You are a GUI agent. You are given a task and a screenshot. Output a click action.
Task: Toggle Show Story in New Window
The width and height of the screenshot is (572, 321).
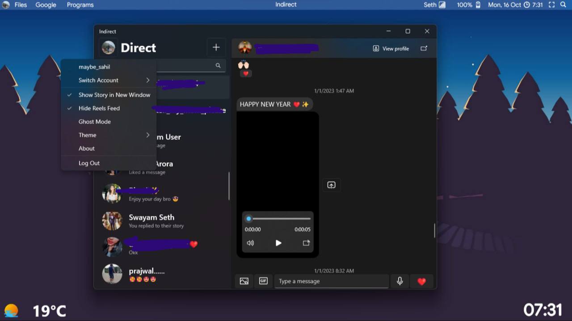[109, 95]
